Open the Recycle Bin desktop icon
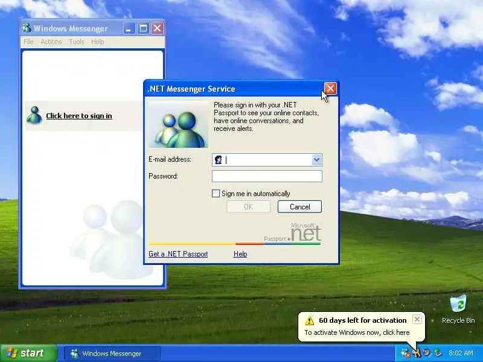The image size is (483, 362). point(458,309)
